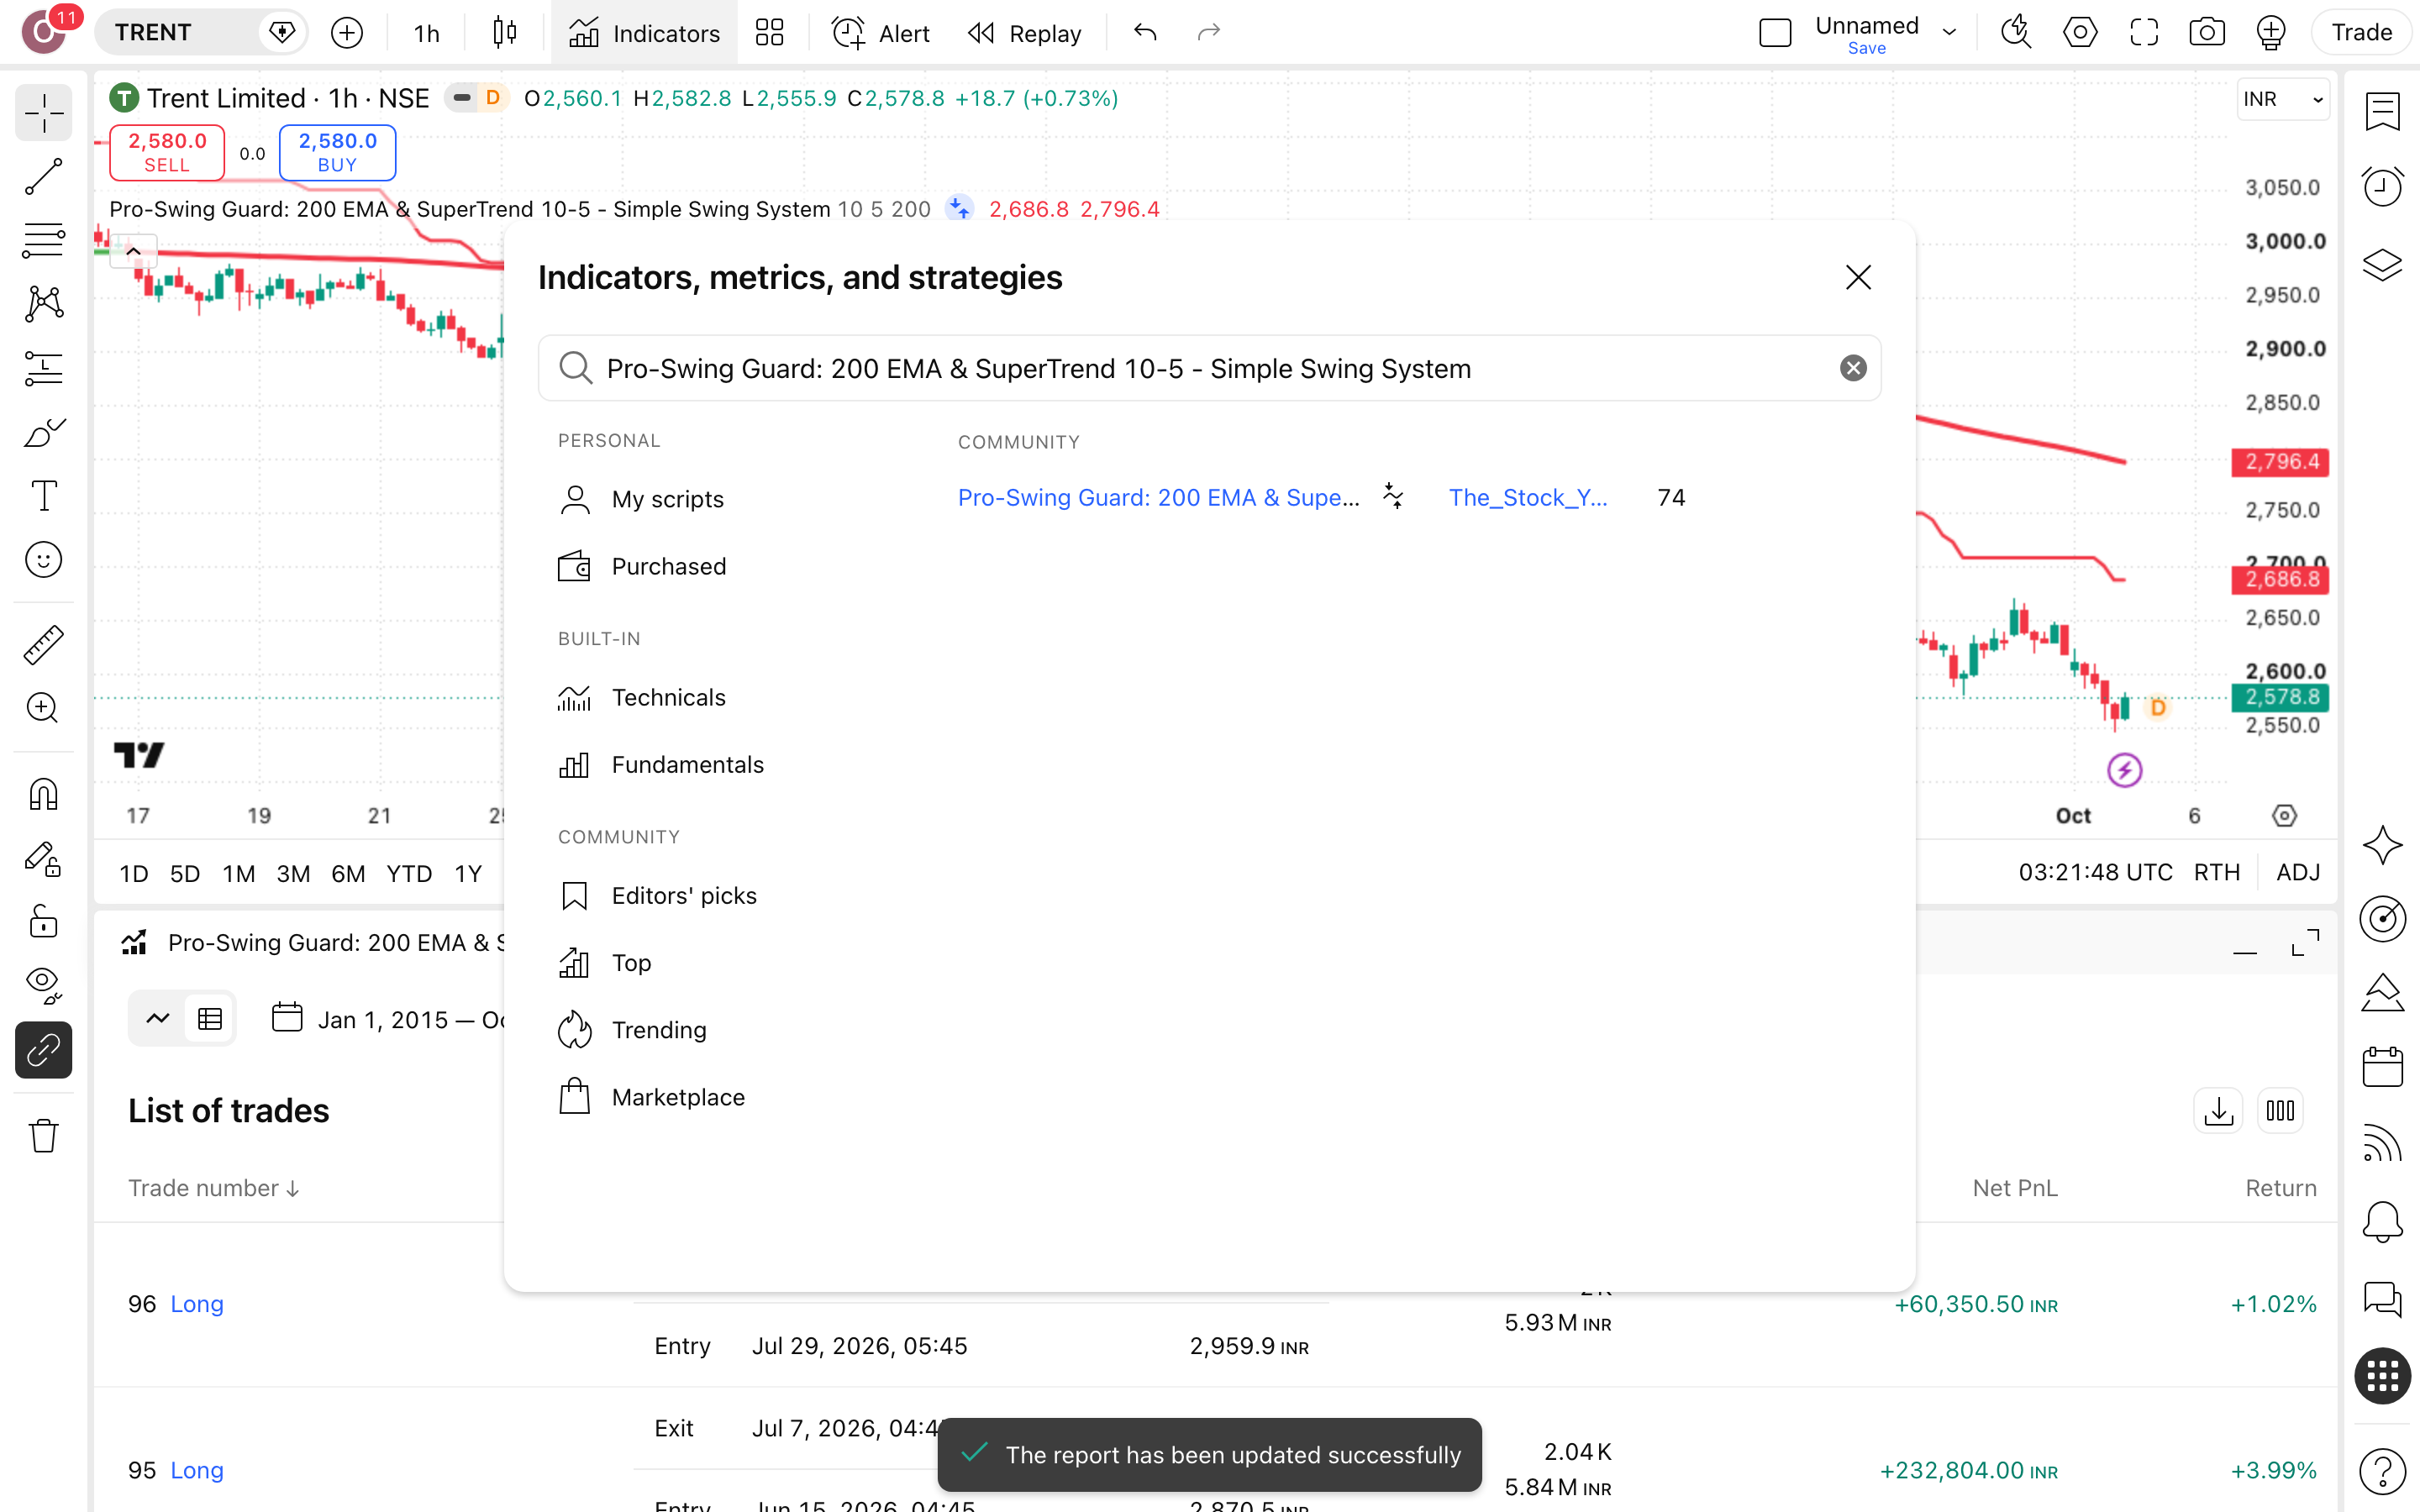Add Pro-Swing Guard community script result
Image resolution: width=2420 pixels, height=1512 pixels.
(x=1158, y=498)
